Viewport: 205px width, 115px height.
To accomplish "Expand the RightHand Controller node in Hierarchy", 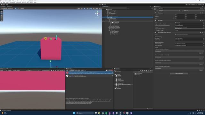I will (x=109, y=27).
